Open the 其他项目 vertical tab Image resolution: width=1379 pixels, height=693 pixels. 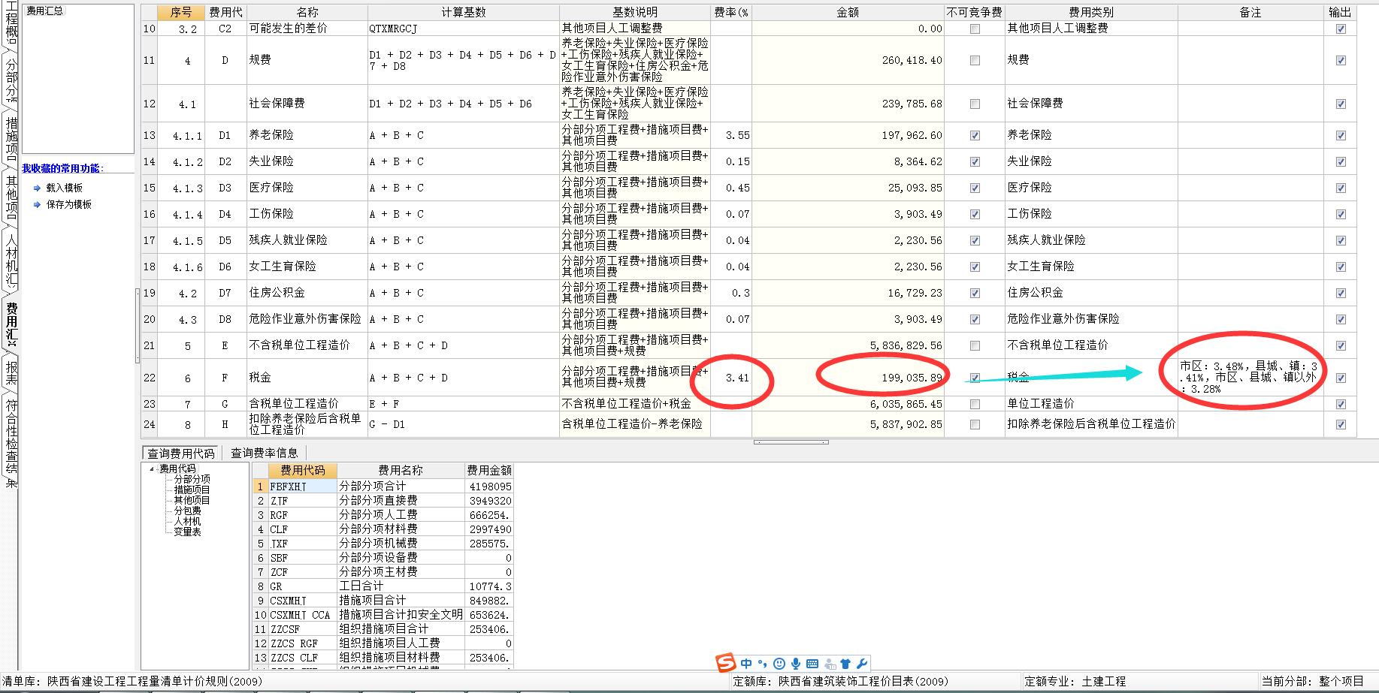point(11,198)
